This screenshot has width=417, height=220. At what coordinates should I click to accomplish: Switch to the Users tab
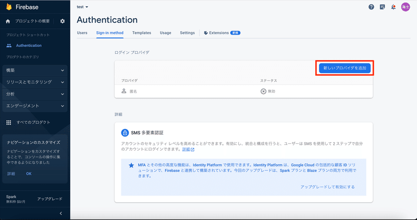click(82, 33)
